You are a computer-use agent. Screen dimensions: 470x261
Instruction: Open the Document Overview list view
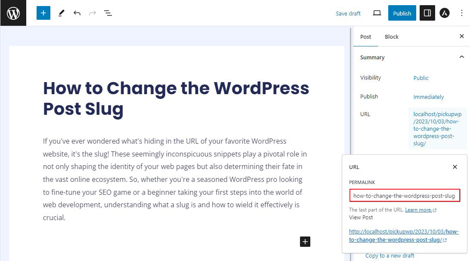[108, 13]
